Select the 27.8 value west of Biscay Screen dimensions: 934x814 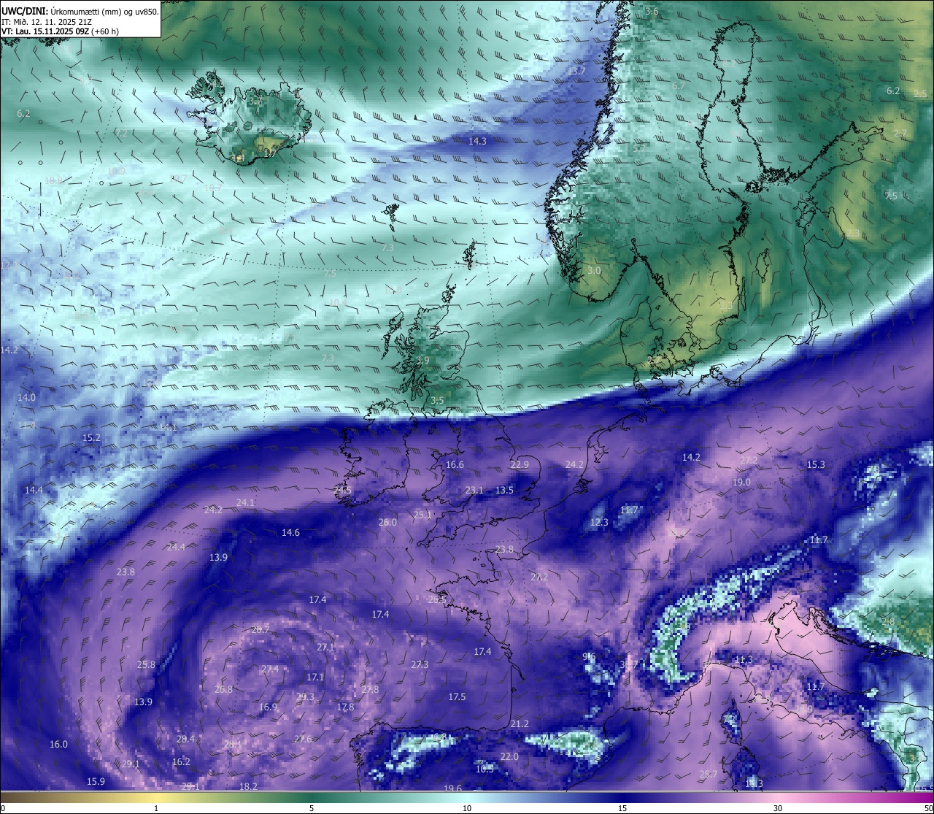pos(370,689)
